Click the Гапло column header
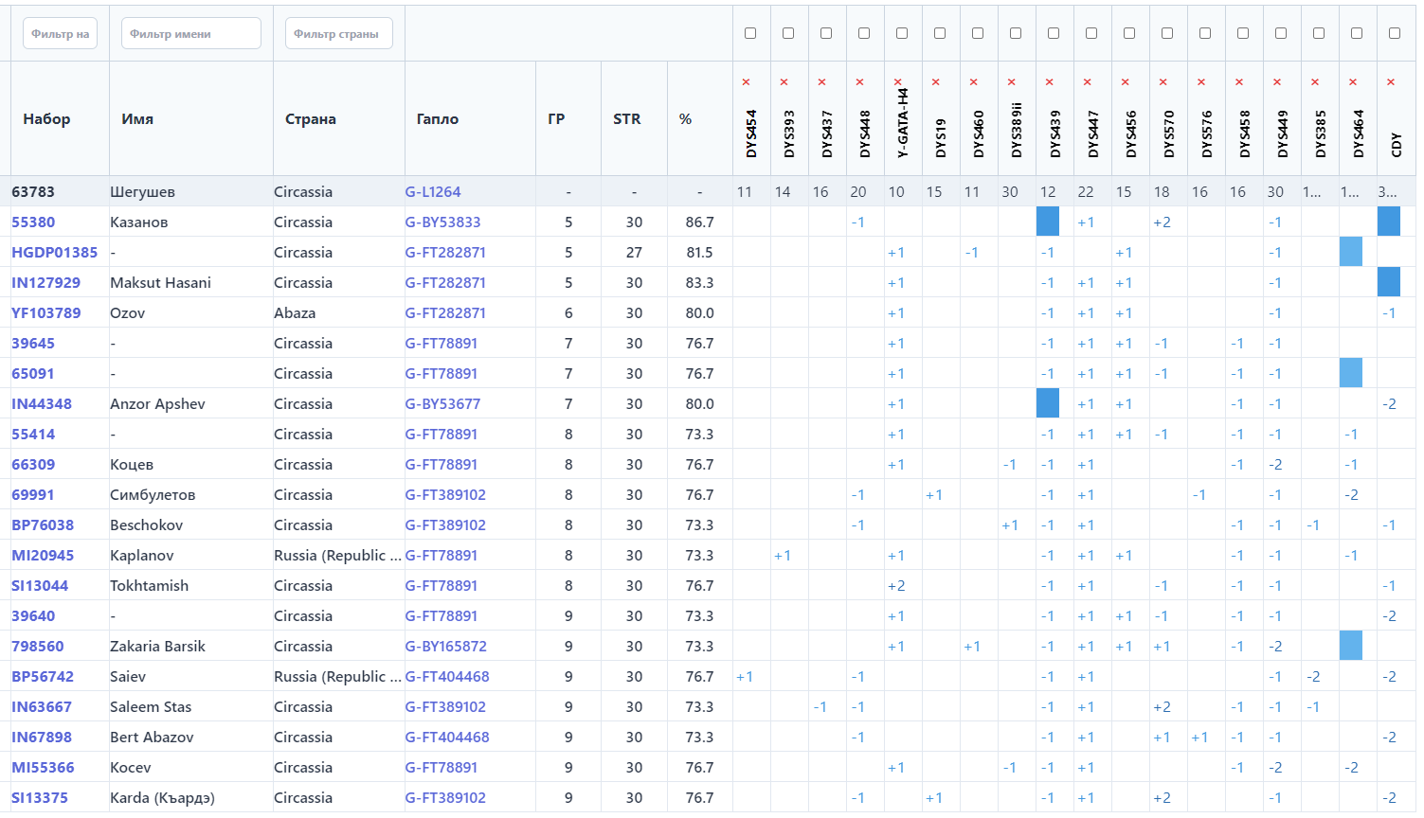Viewport: 1424px width, 818px height. pyautogui.click(x=437, y=119)
